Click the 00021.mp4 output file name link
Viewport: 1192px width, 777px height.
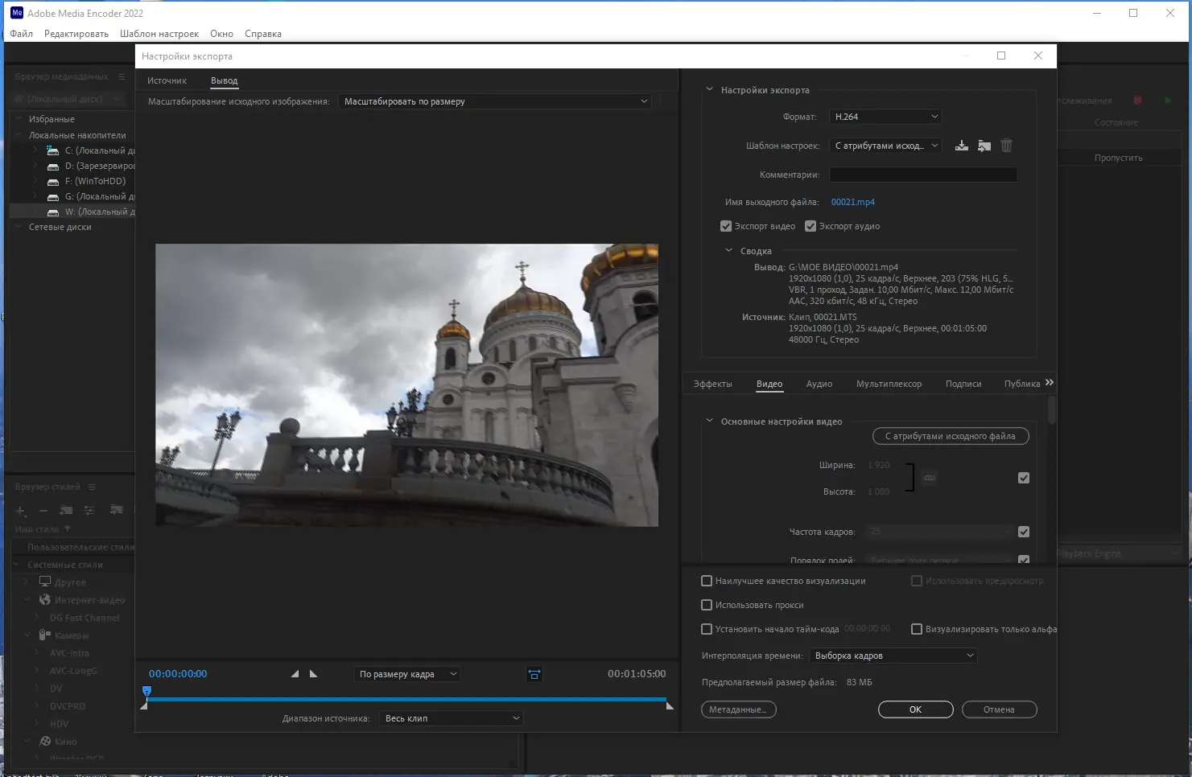click(852, 202)
